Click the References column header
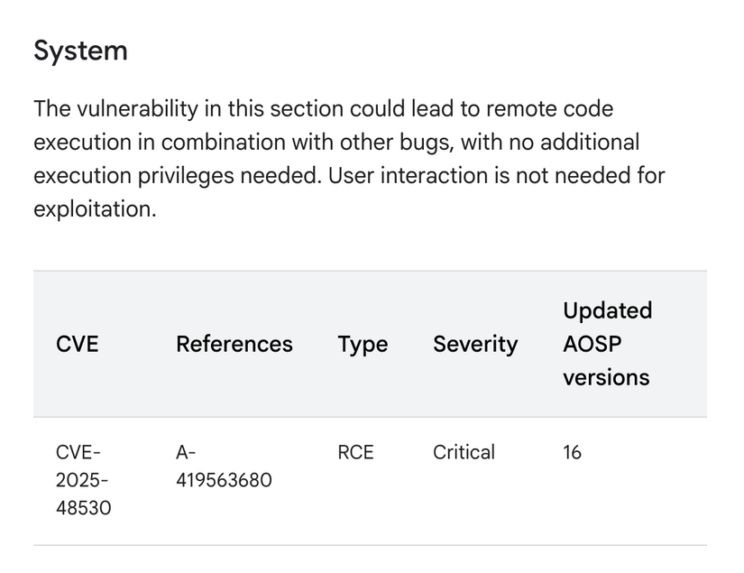Image resolution: width=744 pixels, height=573 pixels. [x=234, y=344]
